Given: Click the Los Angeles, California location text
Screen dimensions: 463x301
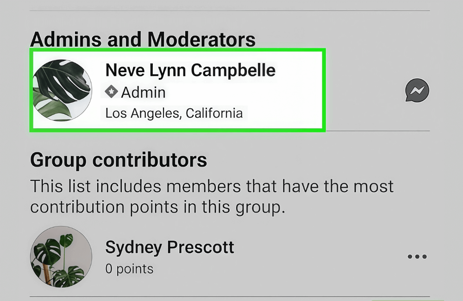Looking at the screenshot, I should coord(174,113).
